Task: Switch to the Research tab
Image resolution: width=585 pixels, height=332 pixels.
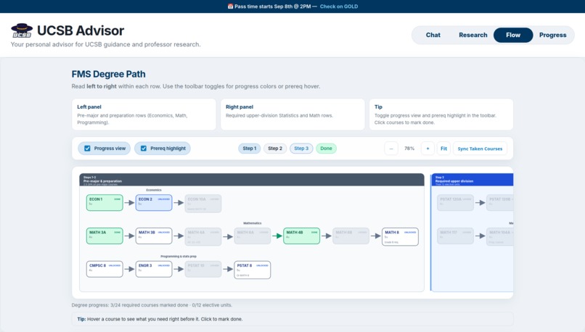Action: point(472,35)
